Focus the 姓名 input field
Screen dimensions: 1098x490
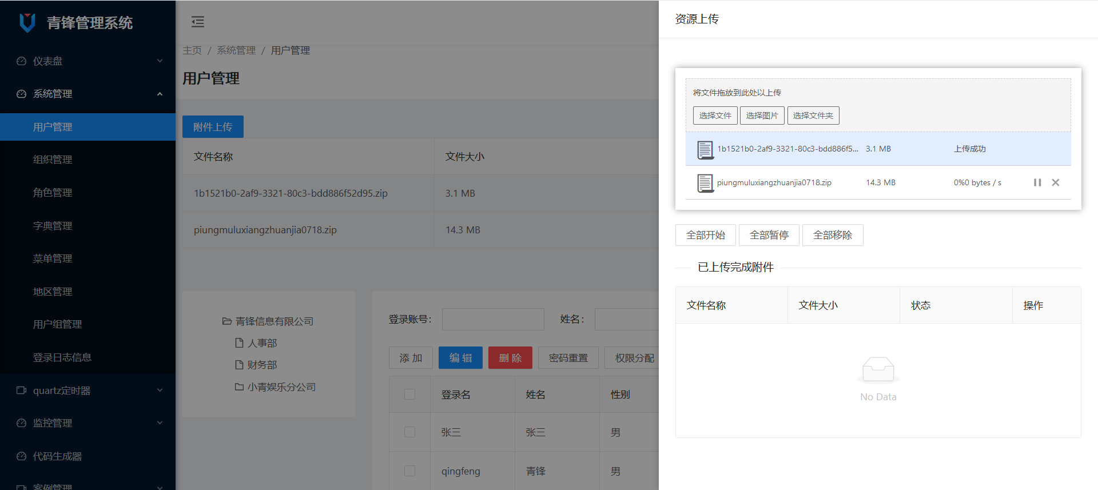(x=627, y=319)
